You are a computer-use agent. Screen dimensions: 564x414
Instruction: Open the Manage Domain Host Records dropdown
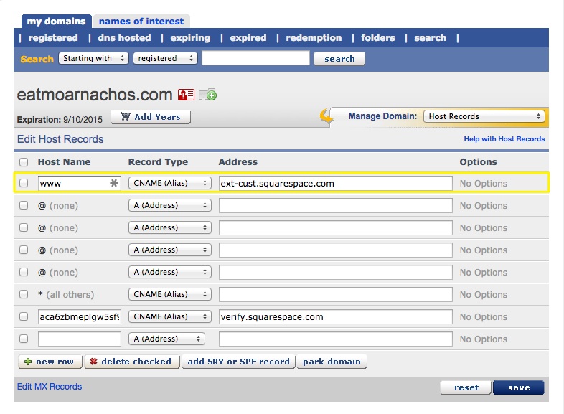click(484, 116)
